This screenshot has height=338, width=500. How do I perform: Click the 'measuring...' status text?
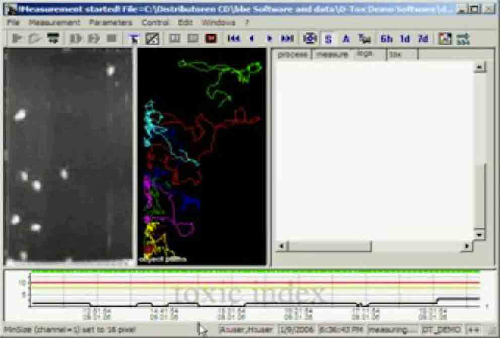pos(392,329)
